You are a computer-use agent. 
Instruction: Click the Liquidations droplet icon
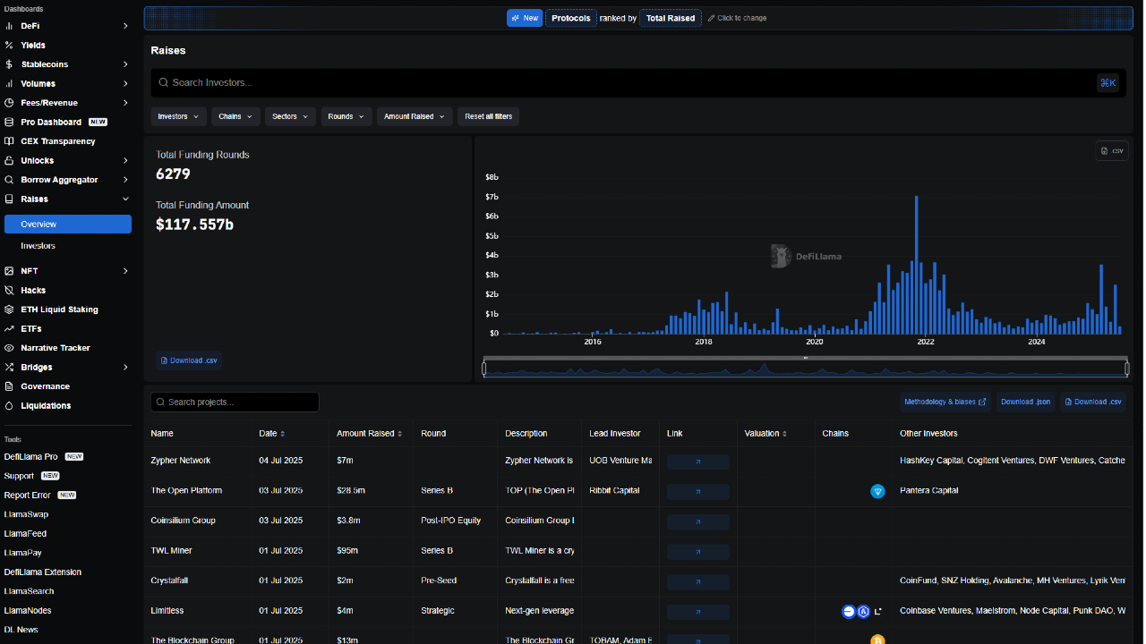11,405
